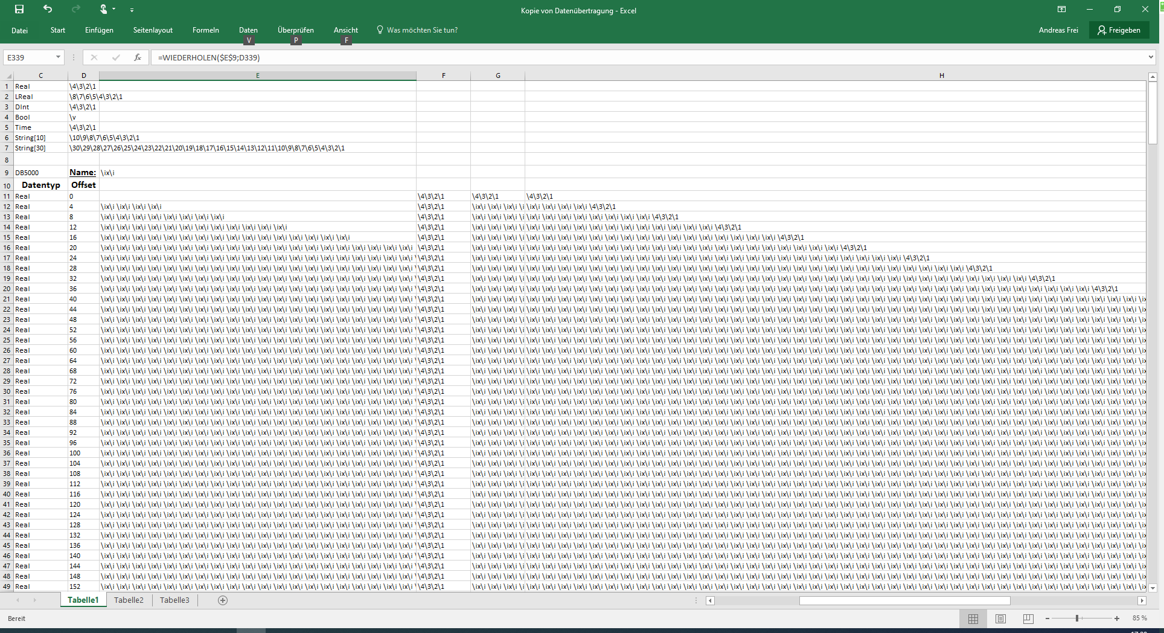Open Quick Access Toolbar customize dropdown
Image resolution: width=1164 pixels, height=633 pixels.
coord(132,10)
